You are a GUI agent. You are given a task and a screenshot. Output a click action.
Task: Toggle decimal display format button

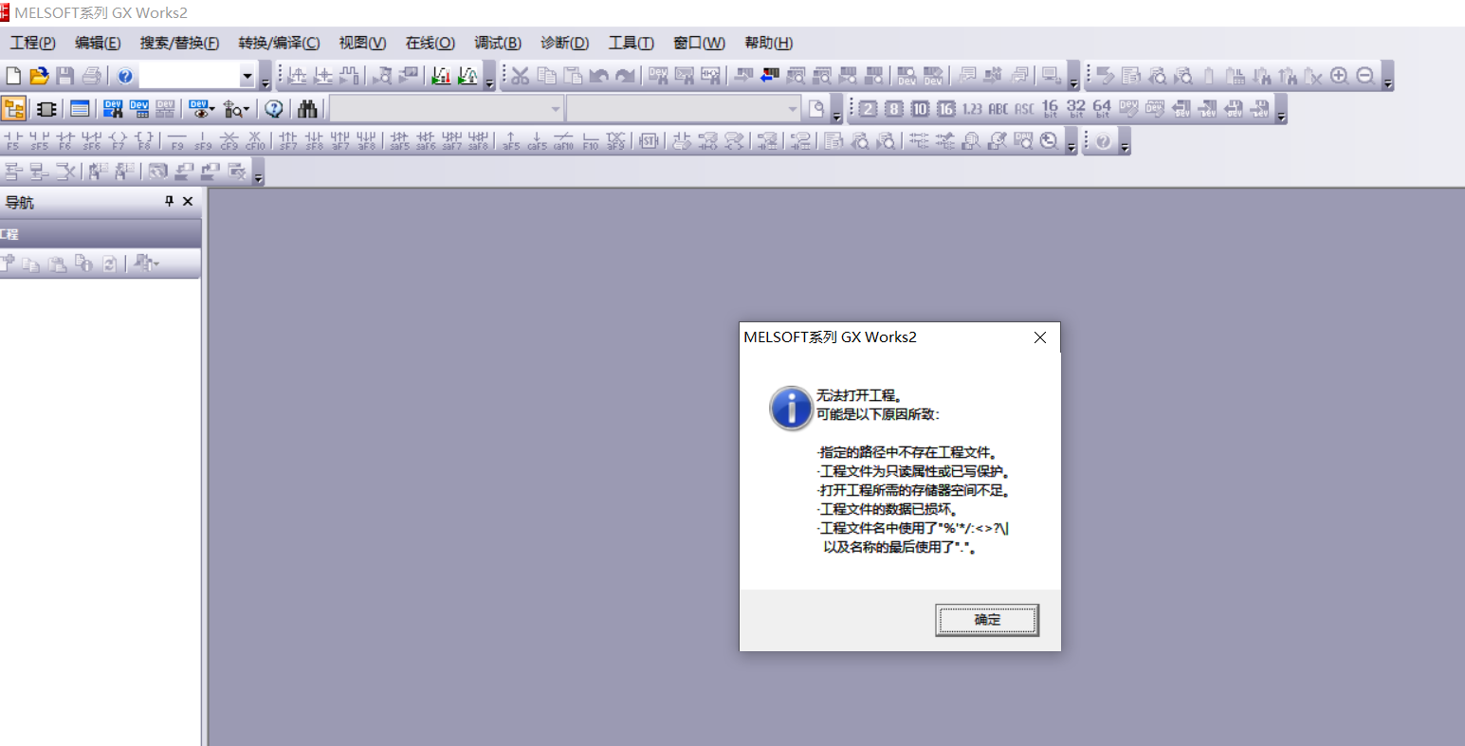pos(920,109)
